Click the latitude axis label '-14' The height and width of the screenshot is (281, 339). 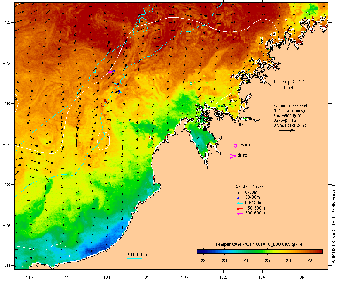(6, 22)
